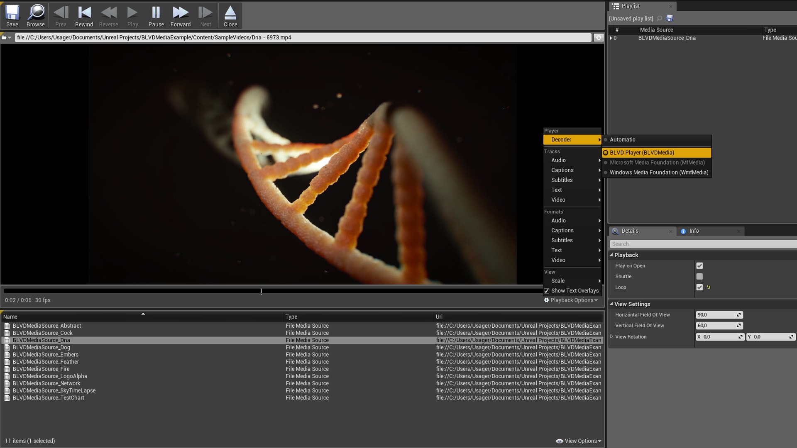This screenshot has height=448, width=797.
Task: Click the Playback Options gear icon
Action: (x=546, y=300)
